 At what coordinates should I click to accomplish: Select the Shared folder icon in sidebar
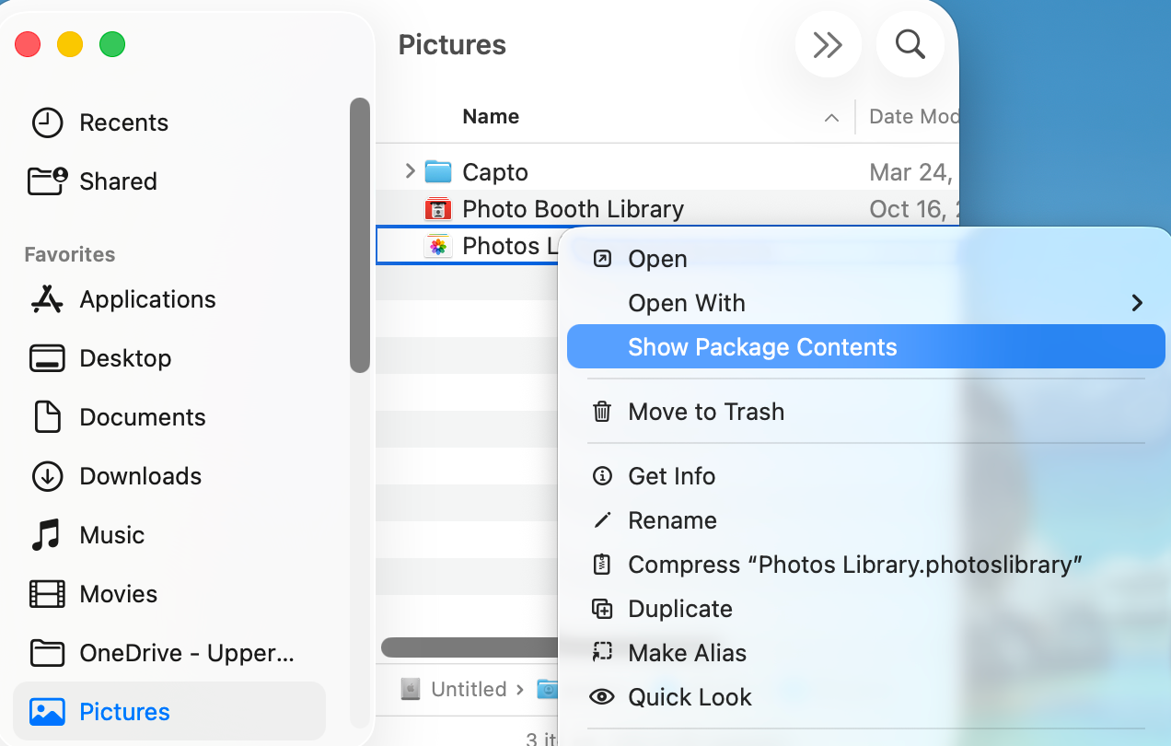[47, 181]
